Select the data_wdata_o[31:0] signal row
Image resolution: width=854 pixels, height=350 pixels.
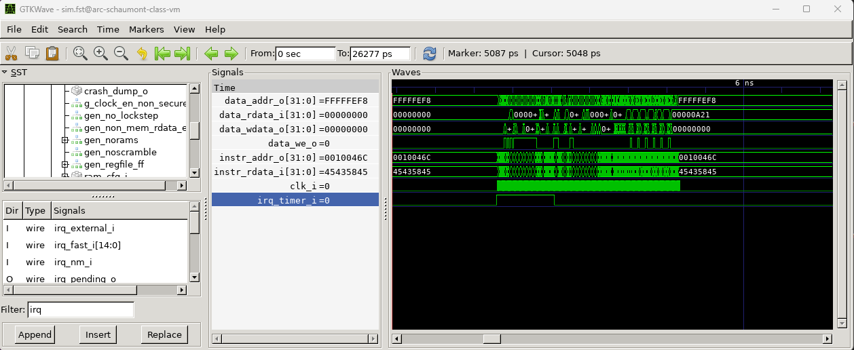coord(295,129)
